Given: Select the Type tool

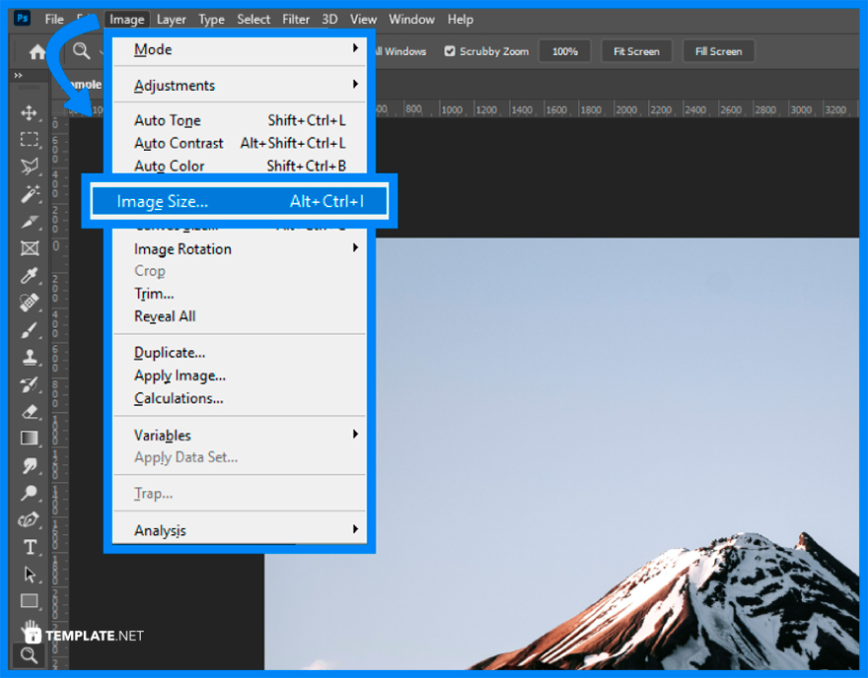Looking at the screenshot, I should [x=29, y=547].
